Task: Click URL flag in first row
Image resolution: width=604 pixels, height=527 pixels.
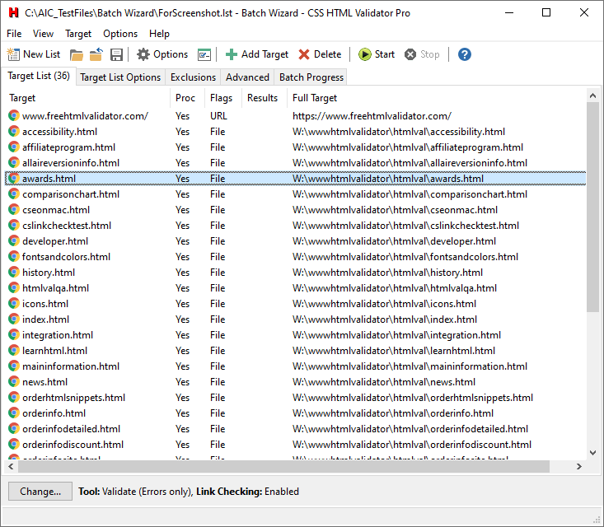Action: click(x=218, y=115)
